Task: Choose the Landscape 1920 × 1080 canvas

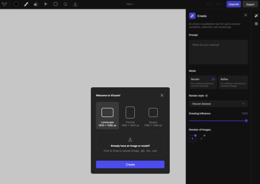Action: coord(107,116)
